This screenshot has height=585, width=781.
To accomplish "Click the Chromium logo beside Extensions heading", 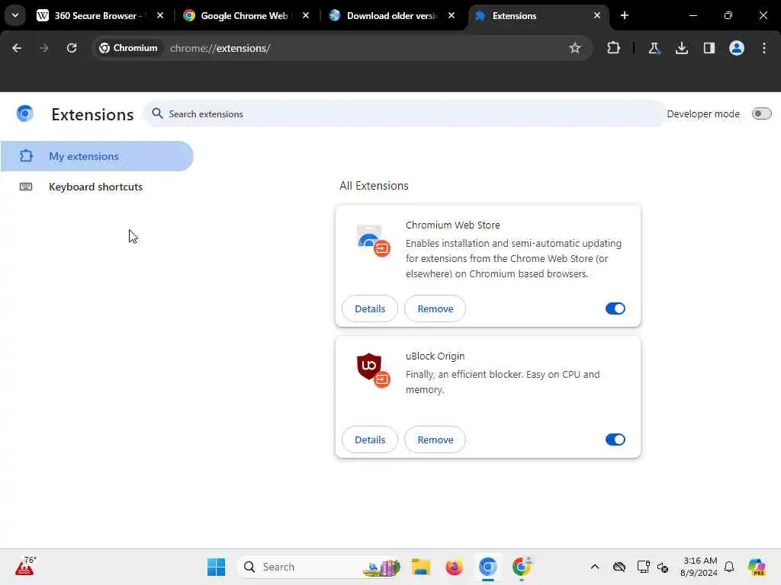I will (25, 114).
